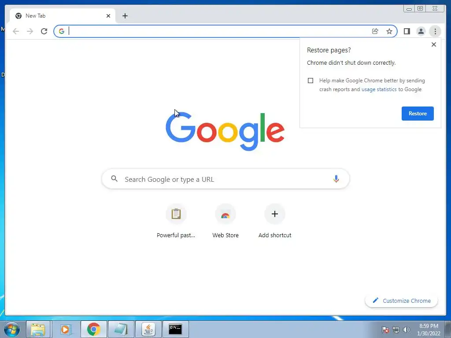This screenshot has width=451, height=338.
Task: Dismiss the Restore pages popup
Action: tap(434, 44)
